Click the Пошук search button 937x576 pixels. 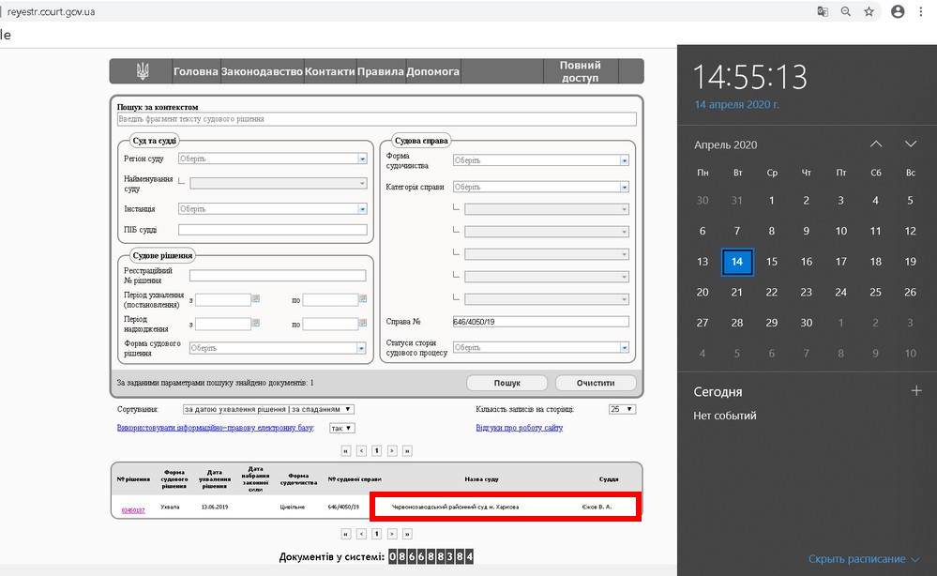point(506,383)
